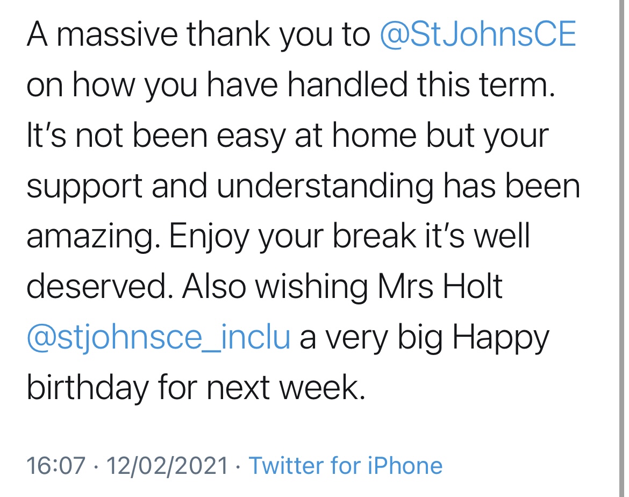Image resolution: width=629 pixels, height=497 pixels.
Task: Click the dot separator before Twitter for iPhone
Action: 239,467
